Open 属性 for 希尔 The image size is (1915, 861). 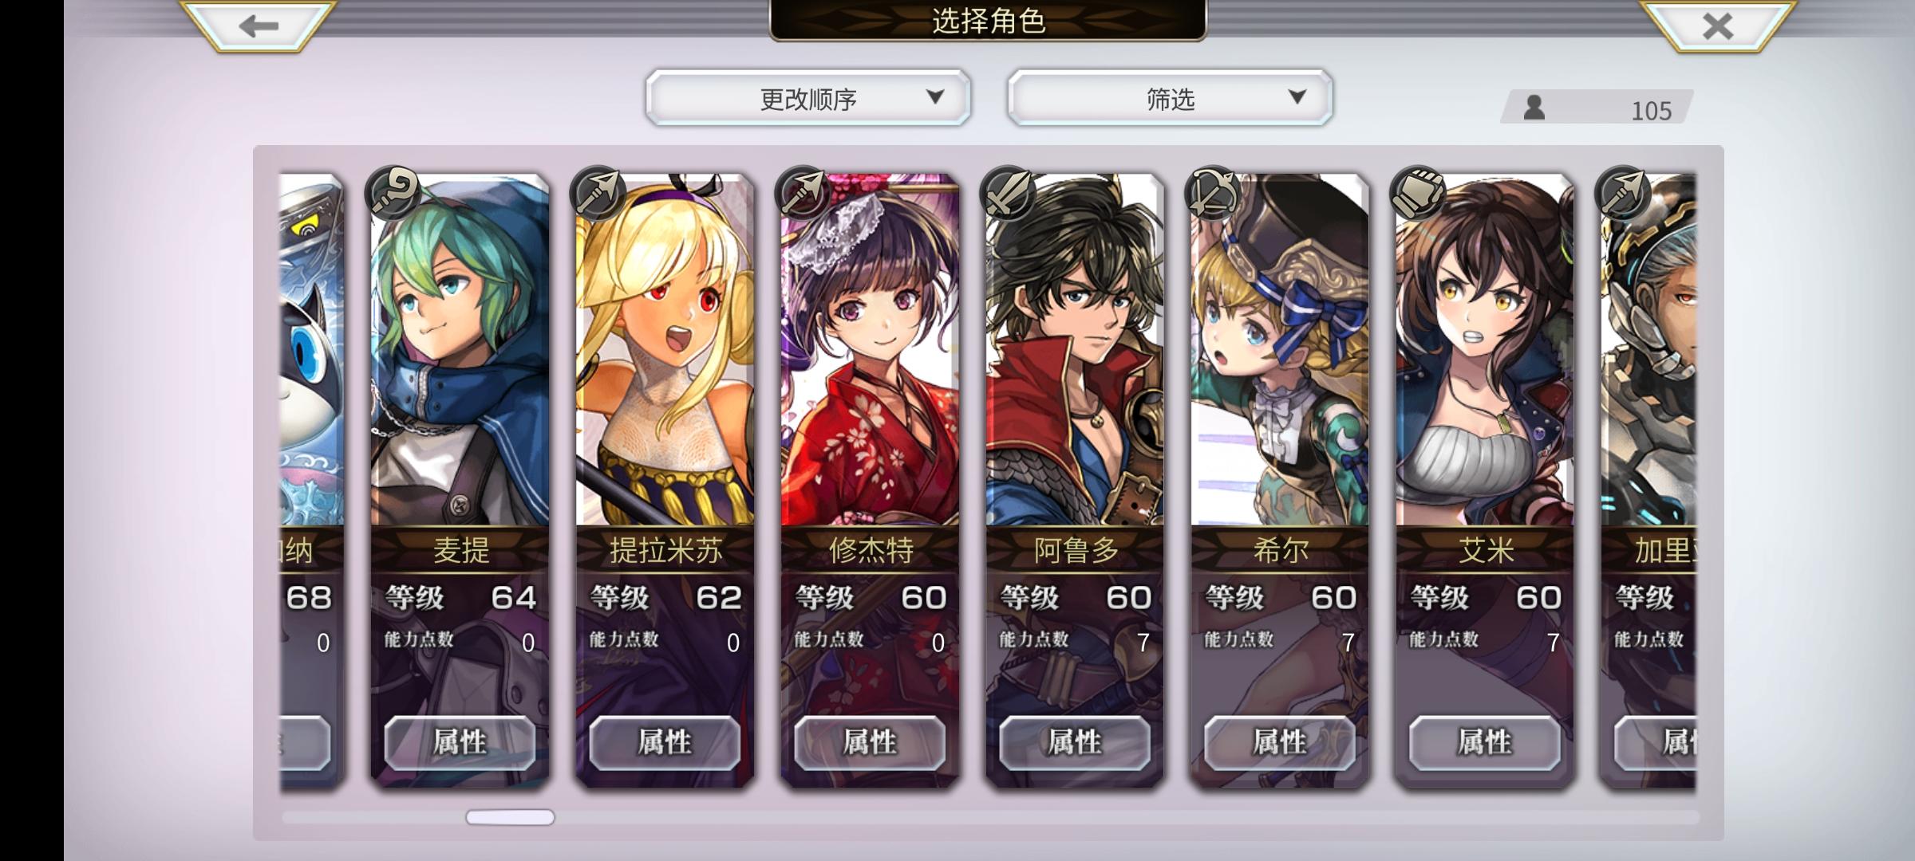[1280, 742]
